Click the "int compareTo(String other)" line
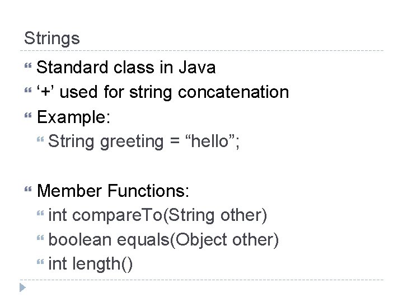403x302 pixels. pos(157,216)
